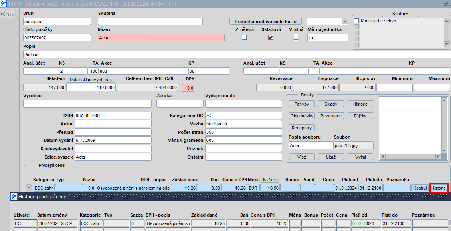Open the Půjčky details
Image resolution: width=451 pixels, height=231 pixels.
click(360, 115)
